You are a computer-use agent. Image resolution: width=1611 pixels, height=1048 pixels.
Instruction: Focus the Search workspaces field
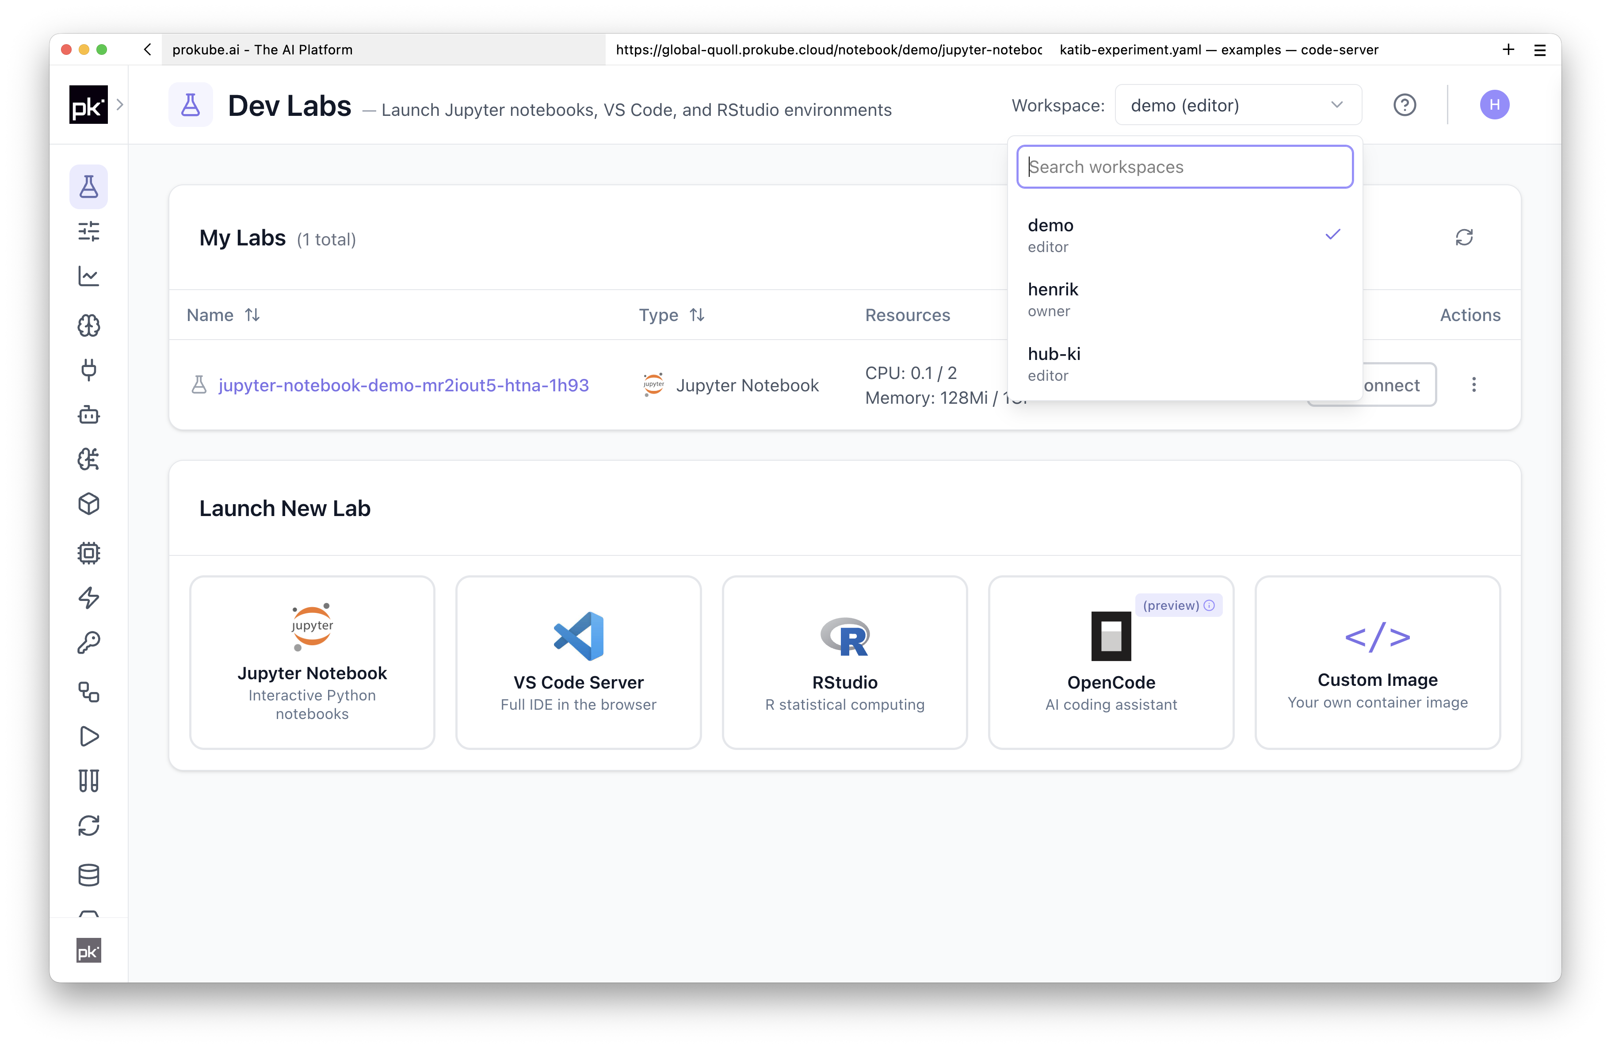(x=1184, y=167)
